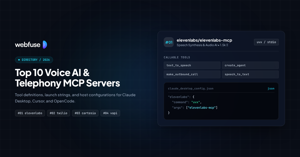Open the #02 twilio tag

(58, 113)
